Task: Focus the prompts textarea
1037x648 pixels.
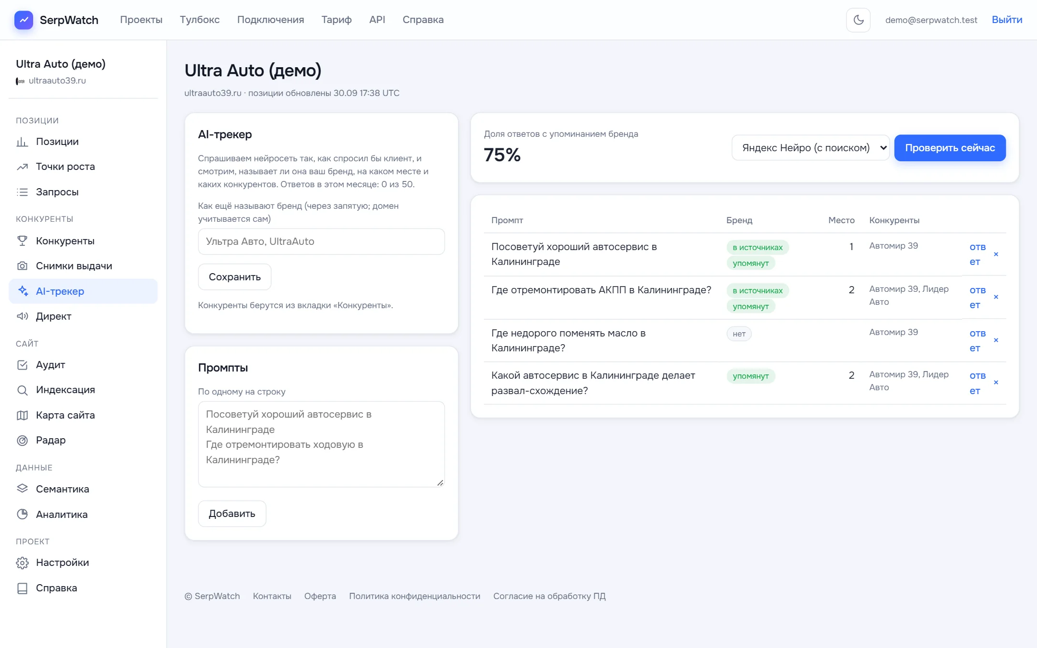Action: [321, 444]
